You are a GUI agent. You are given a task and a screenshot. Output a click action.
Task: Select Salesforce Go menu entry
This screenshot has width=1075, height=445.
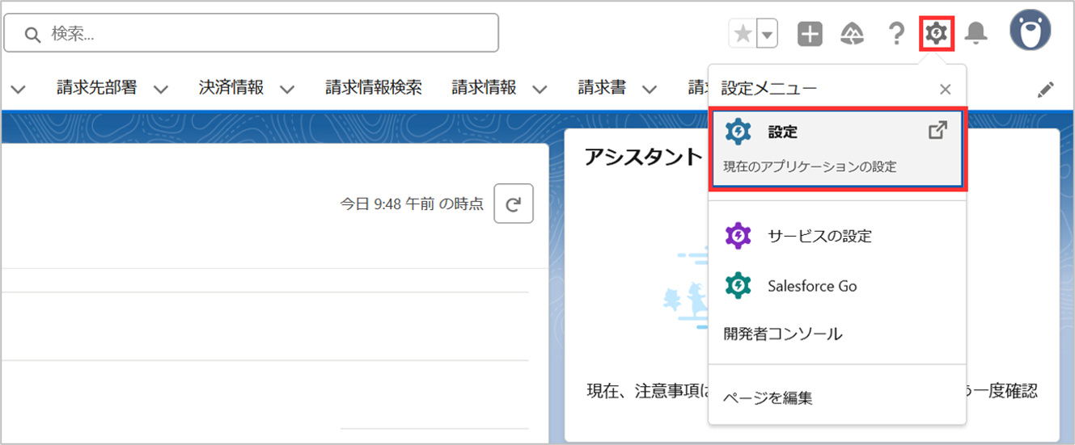[811, 286]
